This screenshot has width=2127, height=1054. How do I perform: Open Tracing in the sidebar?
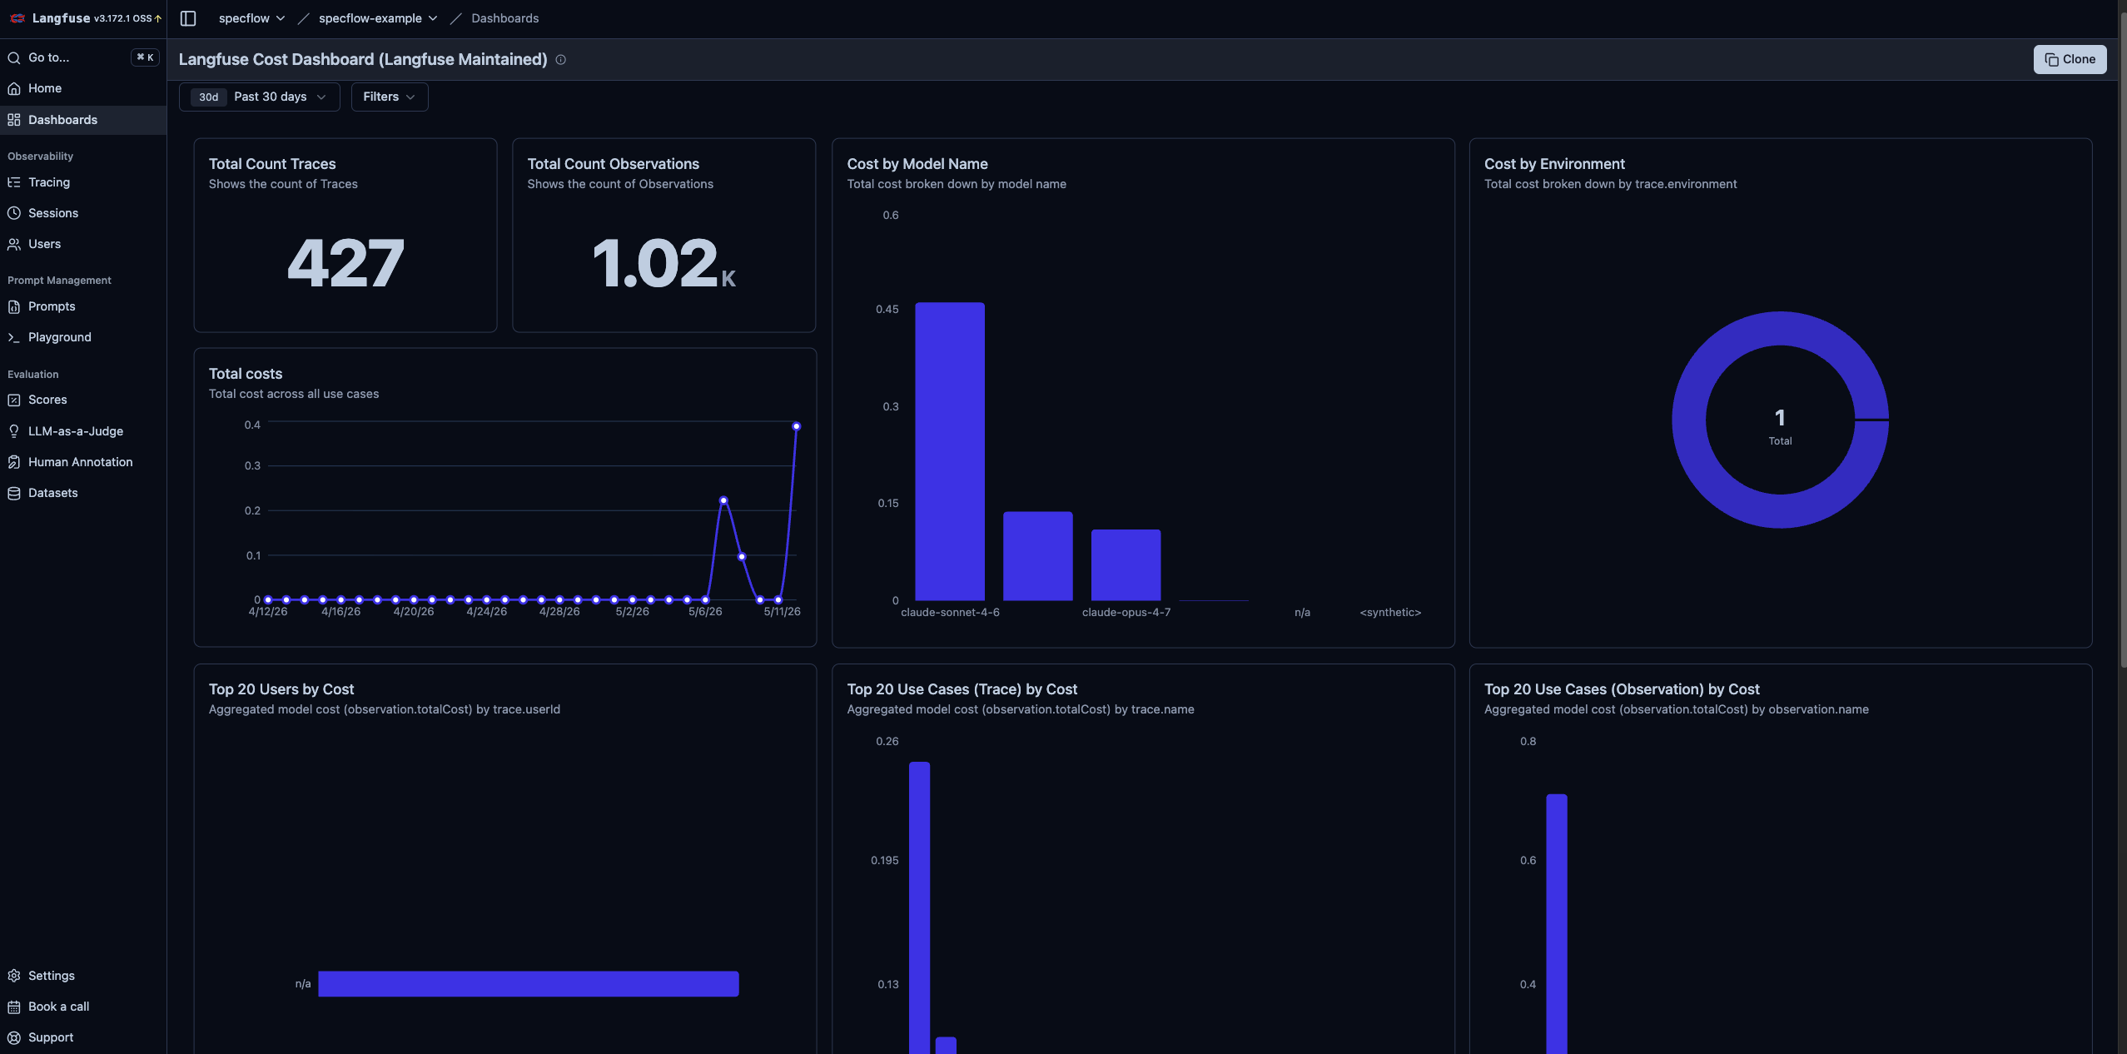coord(83,182)
